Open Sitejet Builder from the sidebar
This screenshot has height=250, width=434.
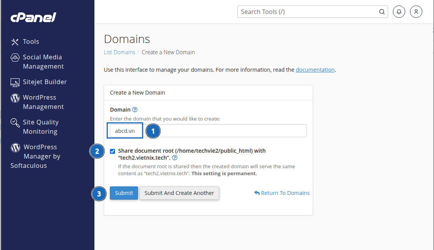[x=45, y=82]
